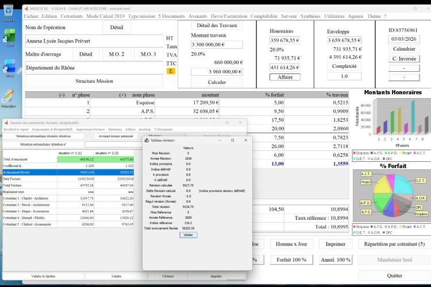Image resolution: width=431 pixels, height=287 pixels.
Task: Click the Forfait 100 % button
Action: (x=291, y=260)
